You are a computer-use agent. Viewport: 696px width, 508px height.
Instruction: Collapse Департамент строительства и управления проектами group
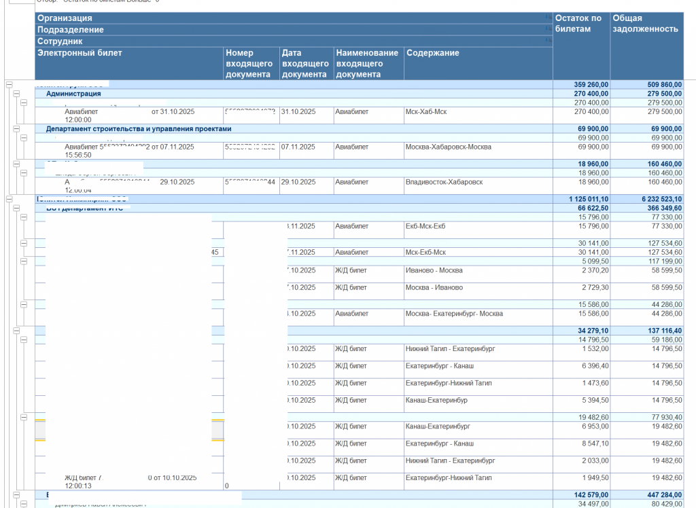pos(16,128)
